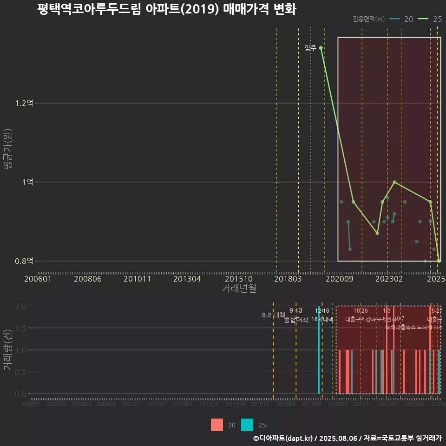This screenshot has height=446, width=446.
Task: Click the 18차대책 annotation label
Action: click(322, 319)
